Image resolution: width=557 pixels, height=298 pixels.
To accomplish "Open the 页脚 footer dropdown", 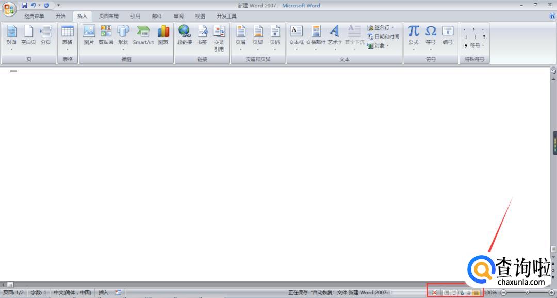I will click(x=257, y=38).
